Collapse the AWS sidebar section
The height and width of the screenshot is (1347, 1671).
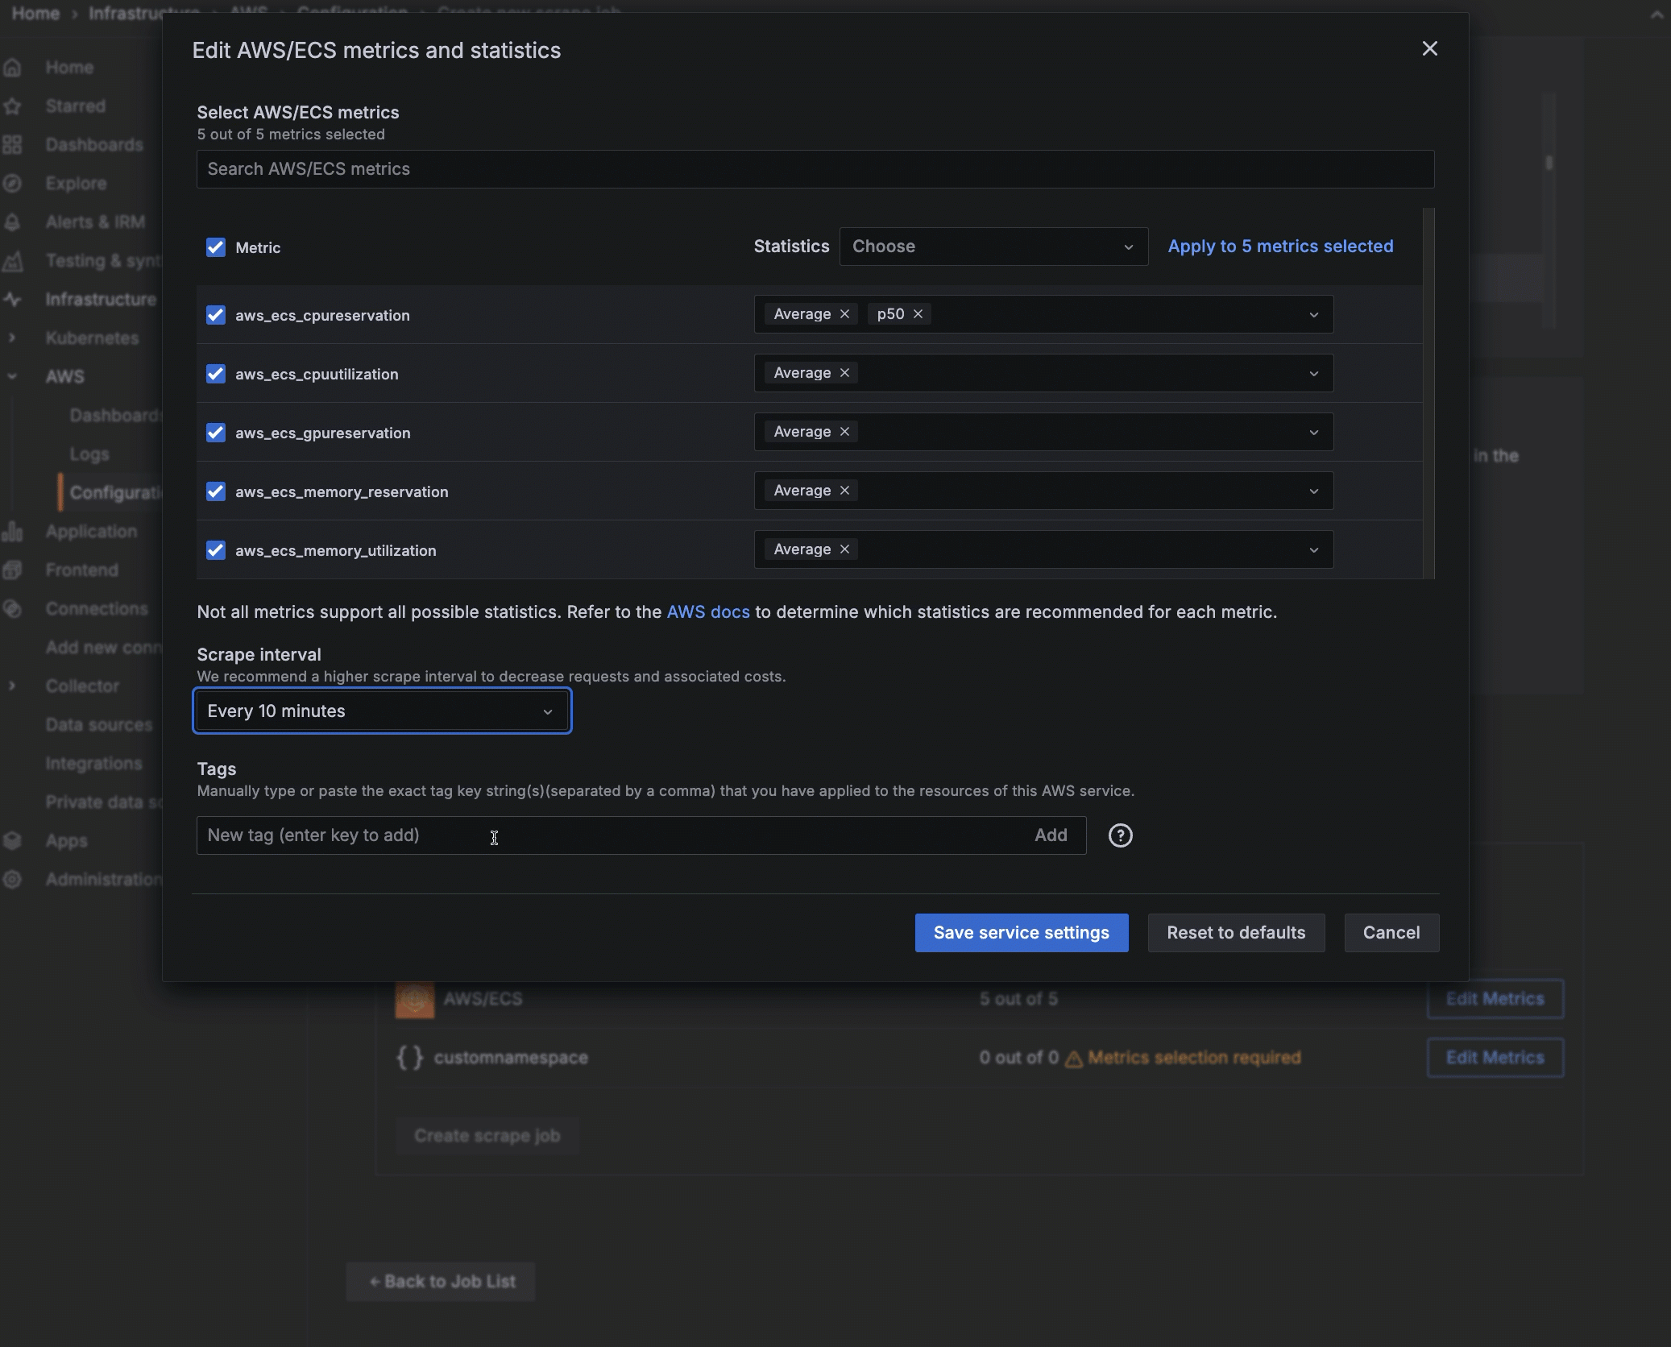point(12,376)
